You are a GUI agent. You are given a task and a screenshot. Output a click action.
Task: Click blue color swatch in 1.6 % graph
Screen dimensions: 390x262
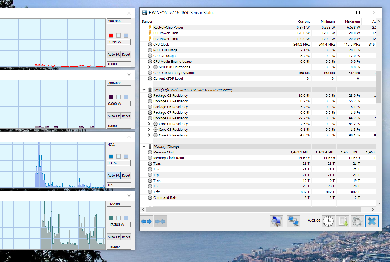(x=111, y=156)
